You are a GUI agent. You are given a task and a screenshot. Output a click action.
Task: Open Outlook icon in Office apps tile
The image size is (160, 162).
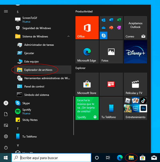tap(103, 20)
